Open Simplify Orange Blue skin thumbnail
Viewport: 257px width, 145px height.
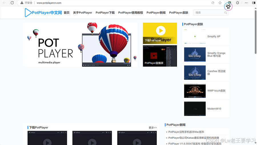click(x=195, y=54)
